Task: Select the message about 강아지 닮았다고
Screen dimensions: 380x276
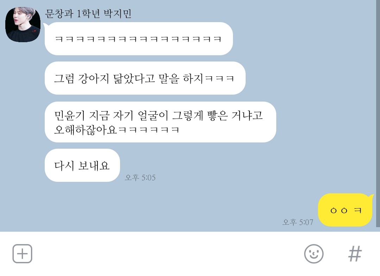Action: pyautogui.click(x=145, y=78)
